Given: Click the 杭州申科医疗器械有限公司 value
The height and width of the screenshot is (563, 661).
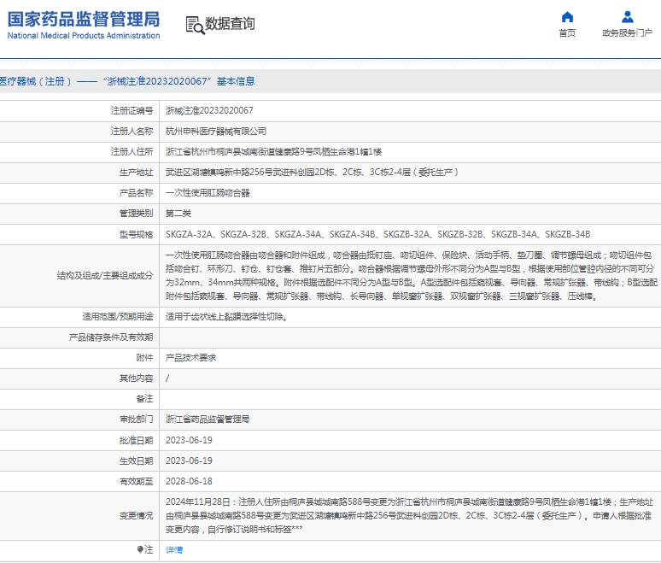Looking at the screenshot, I should click(216, 132).
